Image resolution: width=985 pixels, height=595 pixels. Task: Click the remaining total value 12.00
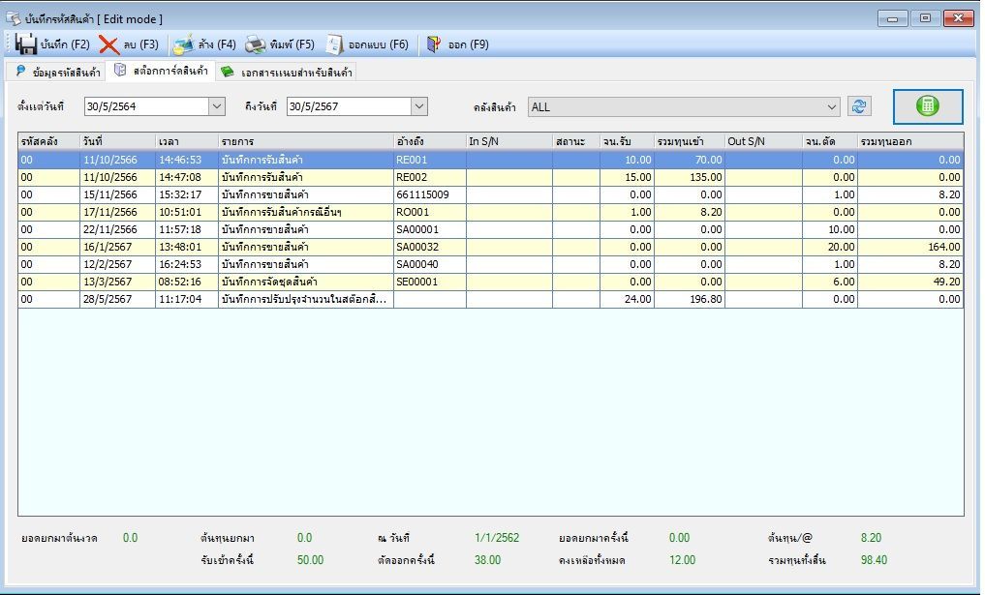coord(682,560)
